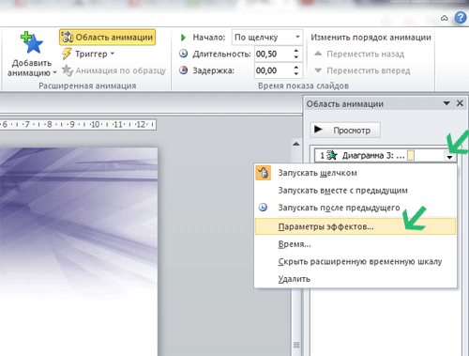Toggle the Область анимации pane button
469x356 pixels.
coord(107,38)
